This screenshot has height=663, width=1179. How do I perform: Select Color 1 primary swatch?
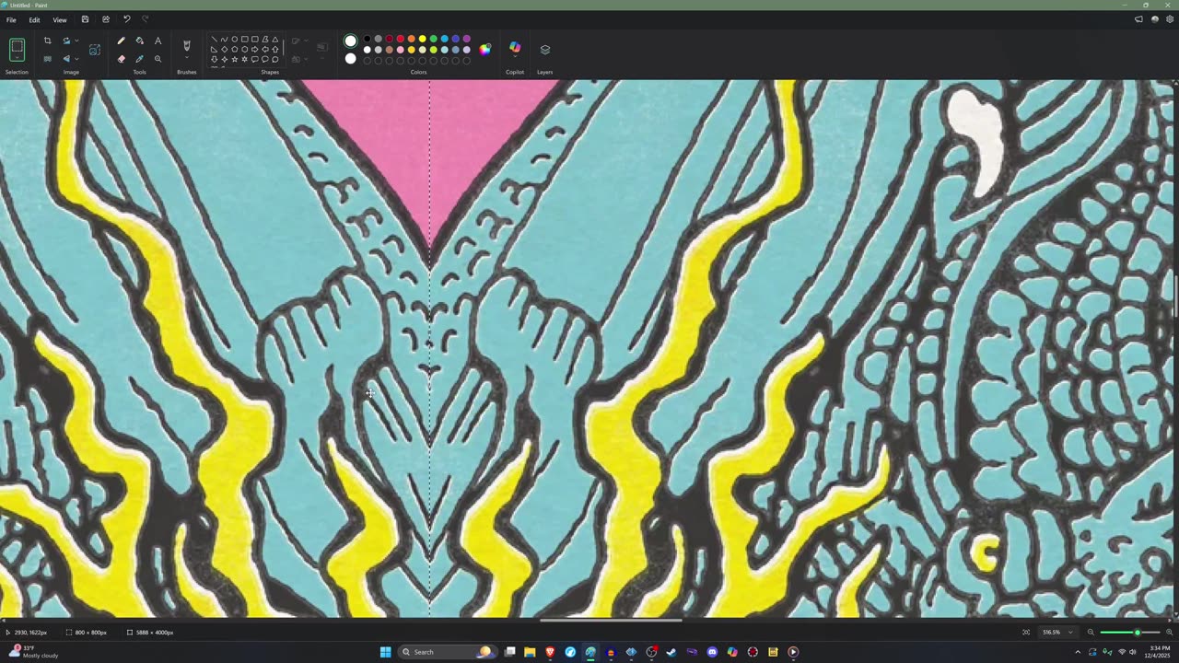(350, 41)
